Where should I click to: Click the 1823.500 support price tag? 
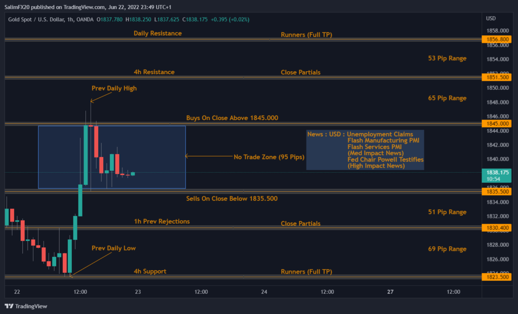(496, 276)
